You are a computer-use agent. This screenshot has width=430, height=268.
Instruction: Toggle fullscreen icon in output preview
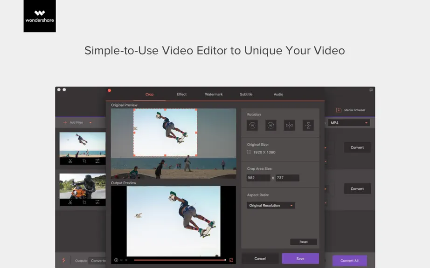coord(231,260)
